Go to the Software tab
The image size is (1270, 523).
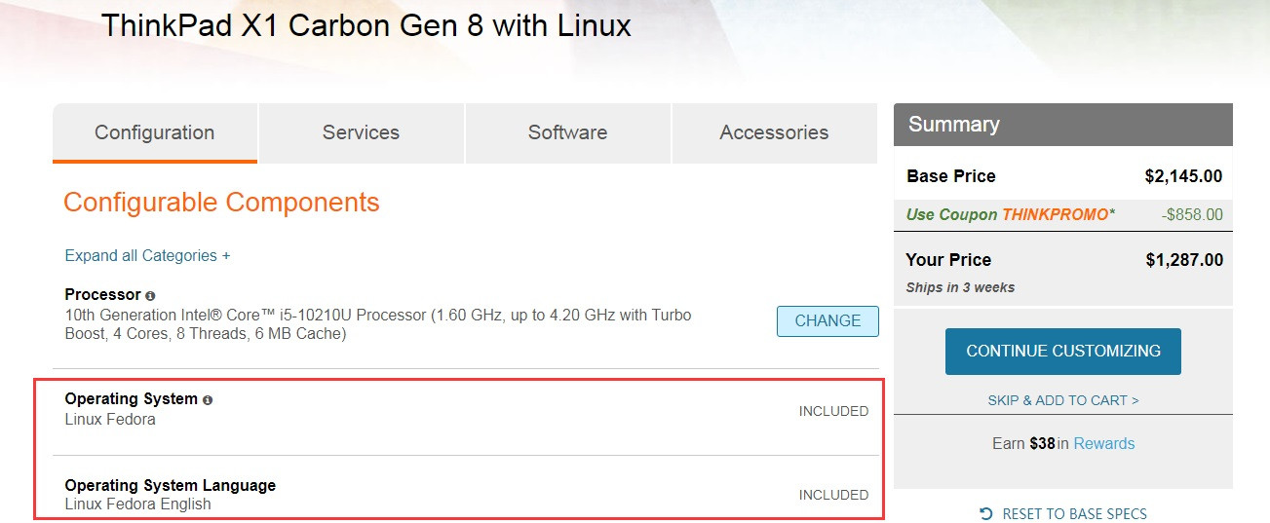coord(567,133)
